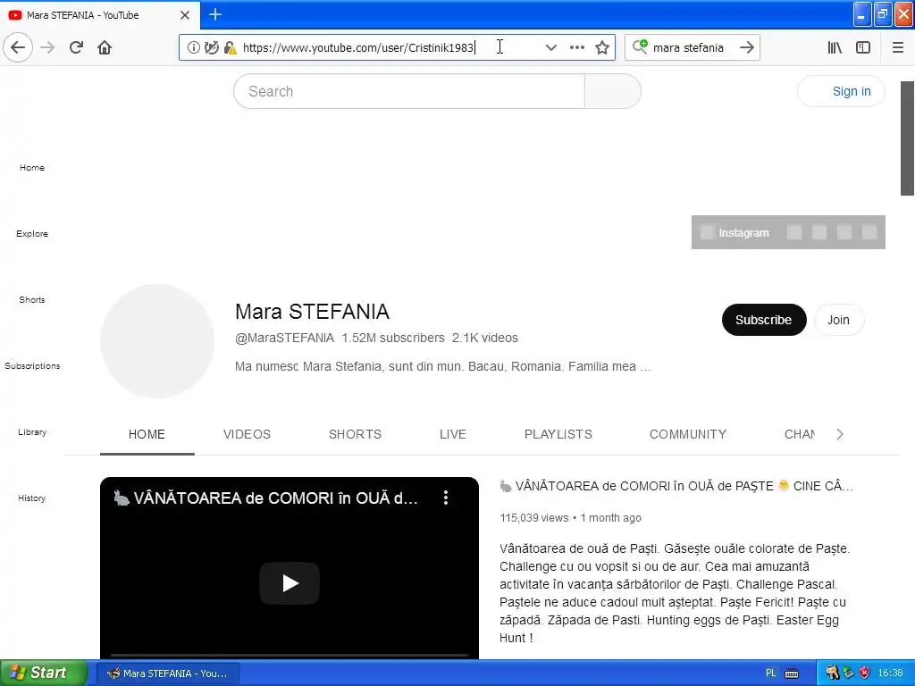Open the channel's Instagram link

(735, 233)
